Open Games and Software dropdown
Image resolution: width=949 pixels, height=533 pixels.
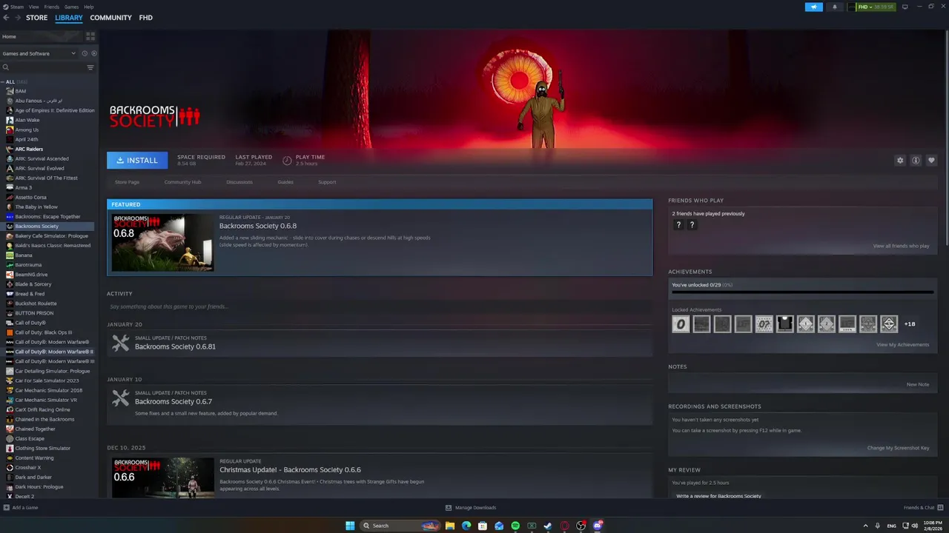39,53
